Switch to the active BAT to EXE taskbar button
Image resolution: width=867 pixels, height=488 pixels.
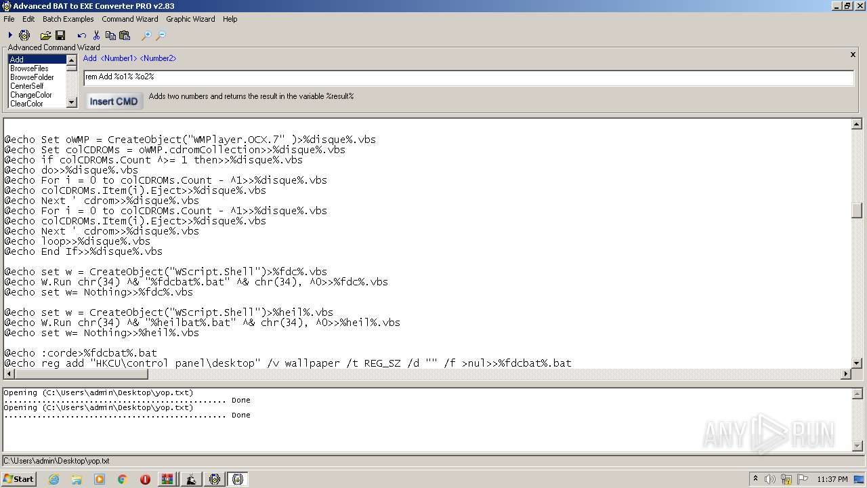238,479
